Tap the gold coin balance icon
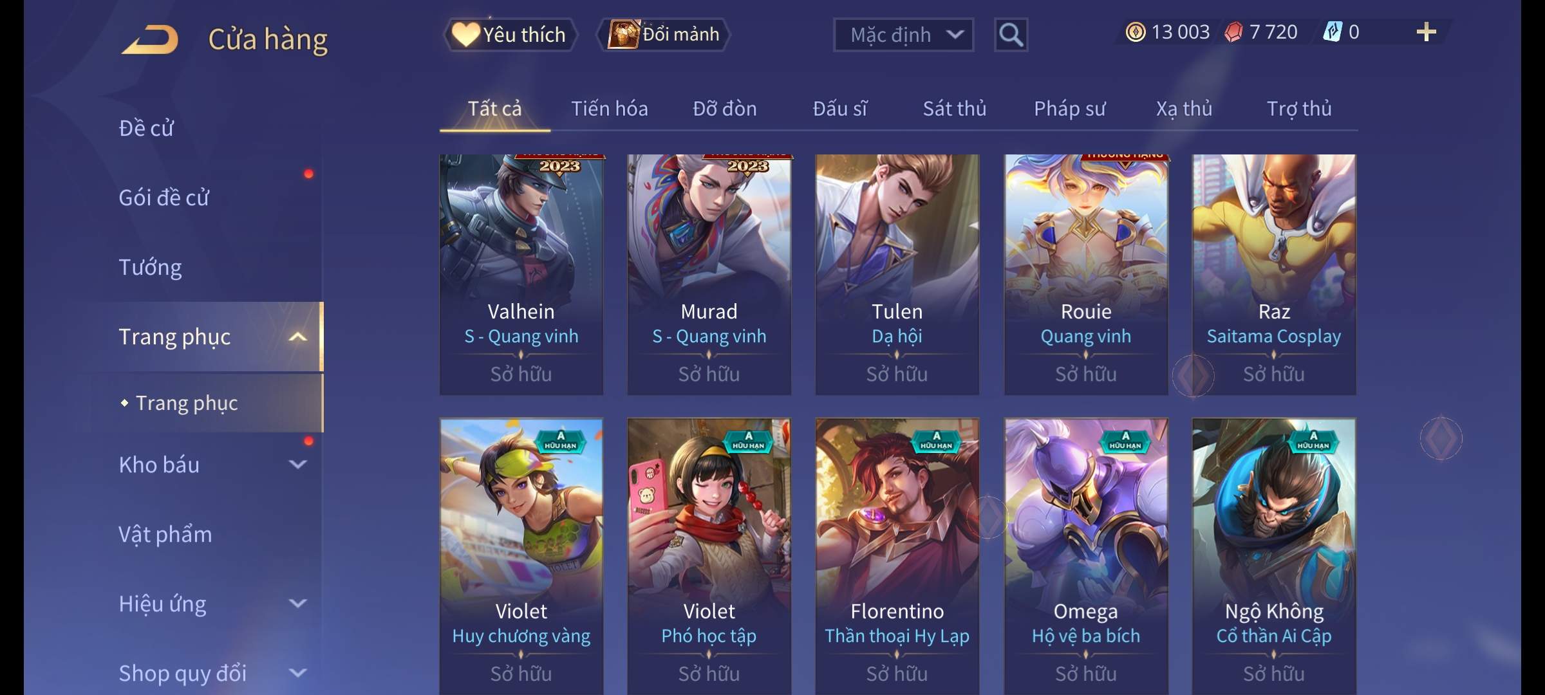1545x695 pixels. [x=1136, y=32]
